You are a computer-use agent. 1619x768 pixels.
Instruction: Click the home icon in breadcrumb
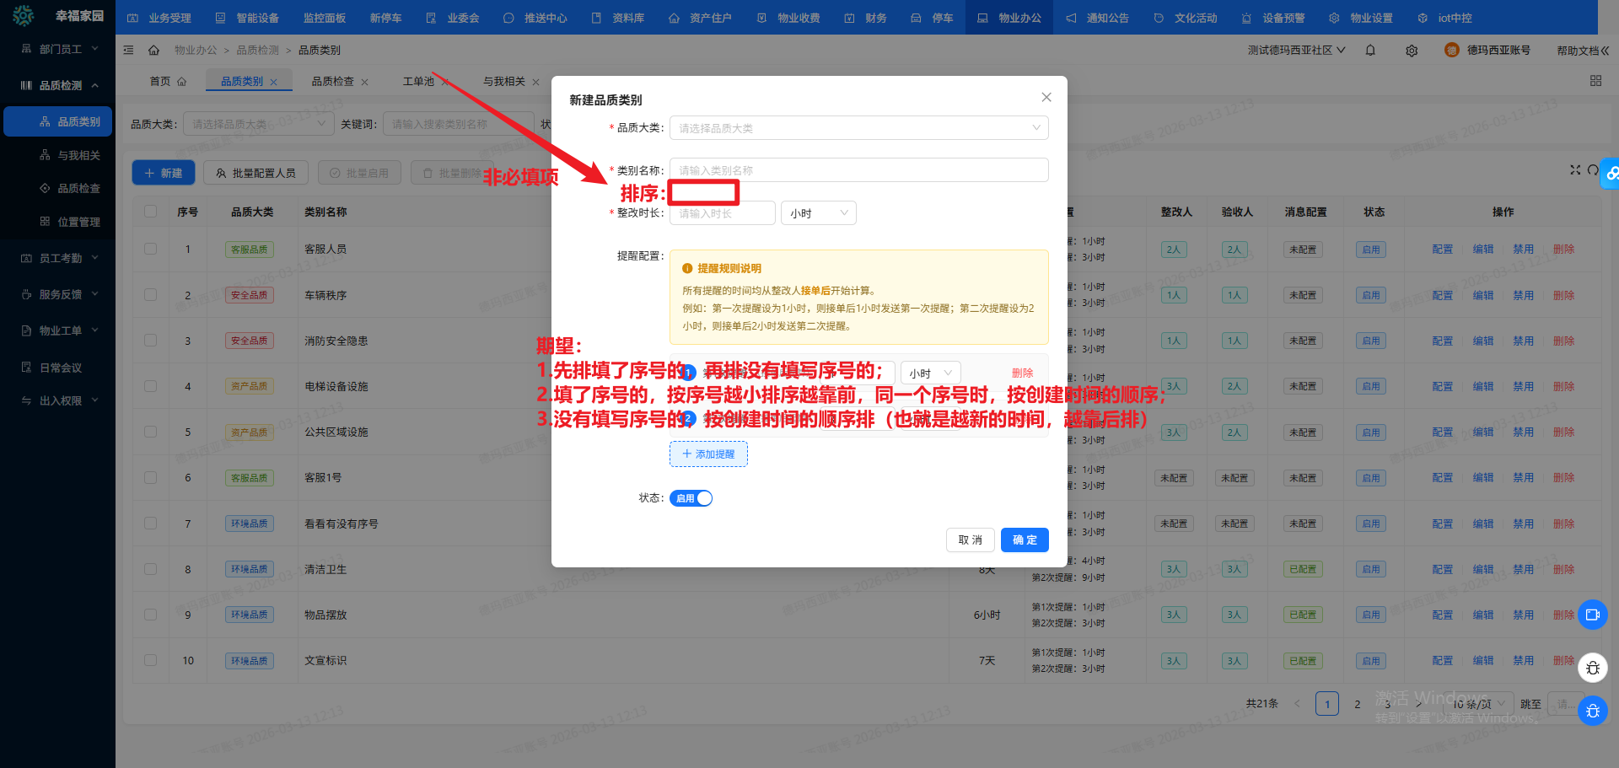(x=153, y=51)
